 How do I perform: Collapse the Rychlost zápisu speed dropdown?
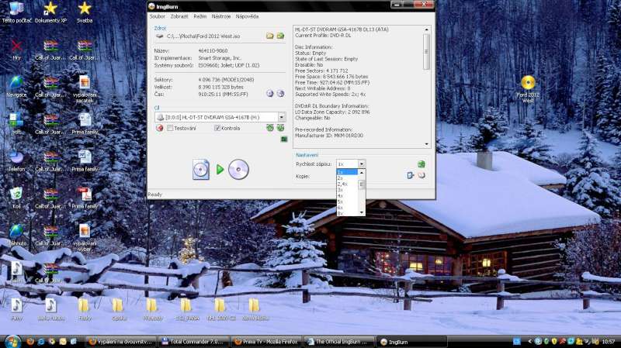coord(361,164)
